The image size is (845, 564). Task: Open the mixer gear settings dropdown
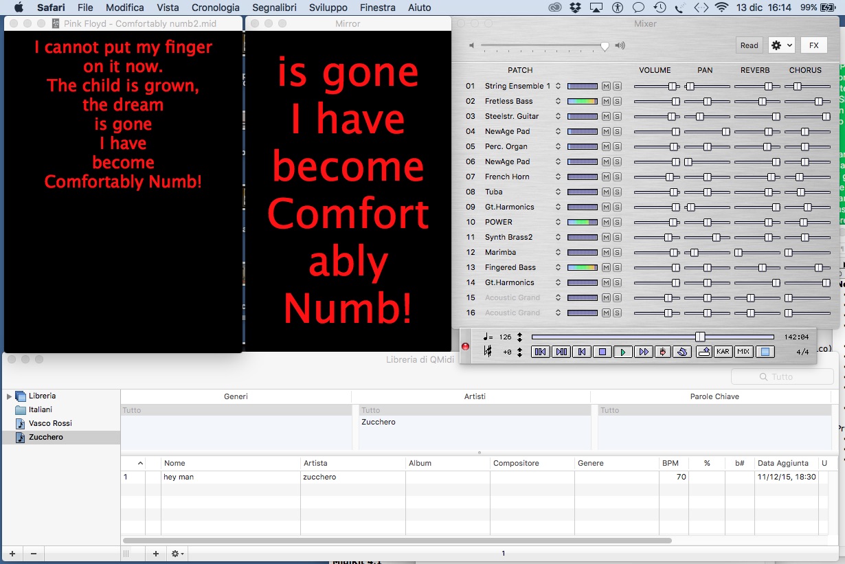(x=781, y=45)
